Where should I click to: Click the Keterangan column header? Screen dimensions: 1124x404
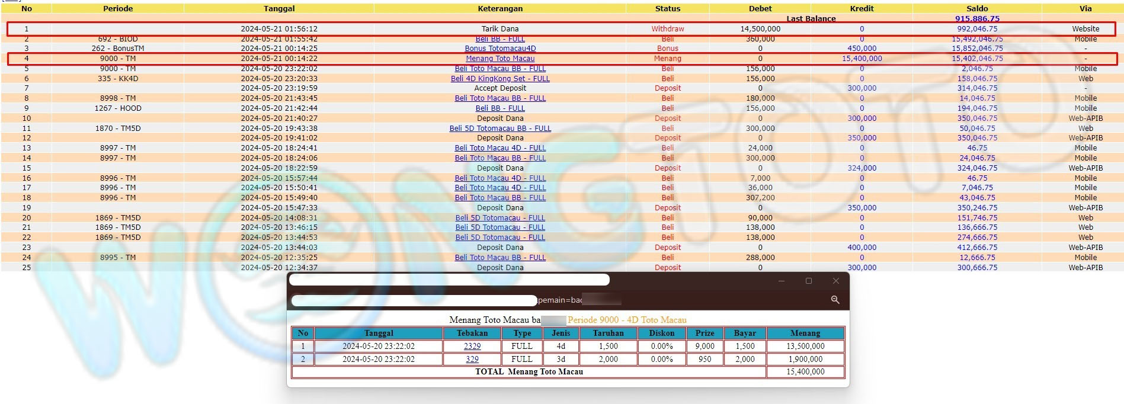click(x=499, y=8)
